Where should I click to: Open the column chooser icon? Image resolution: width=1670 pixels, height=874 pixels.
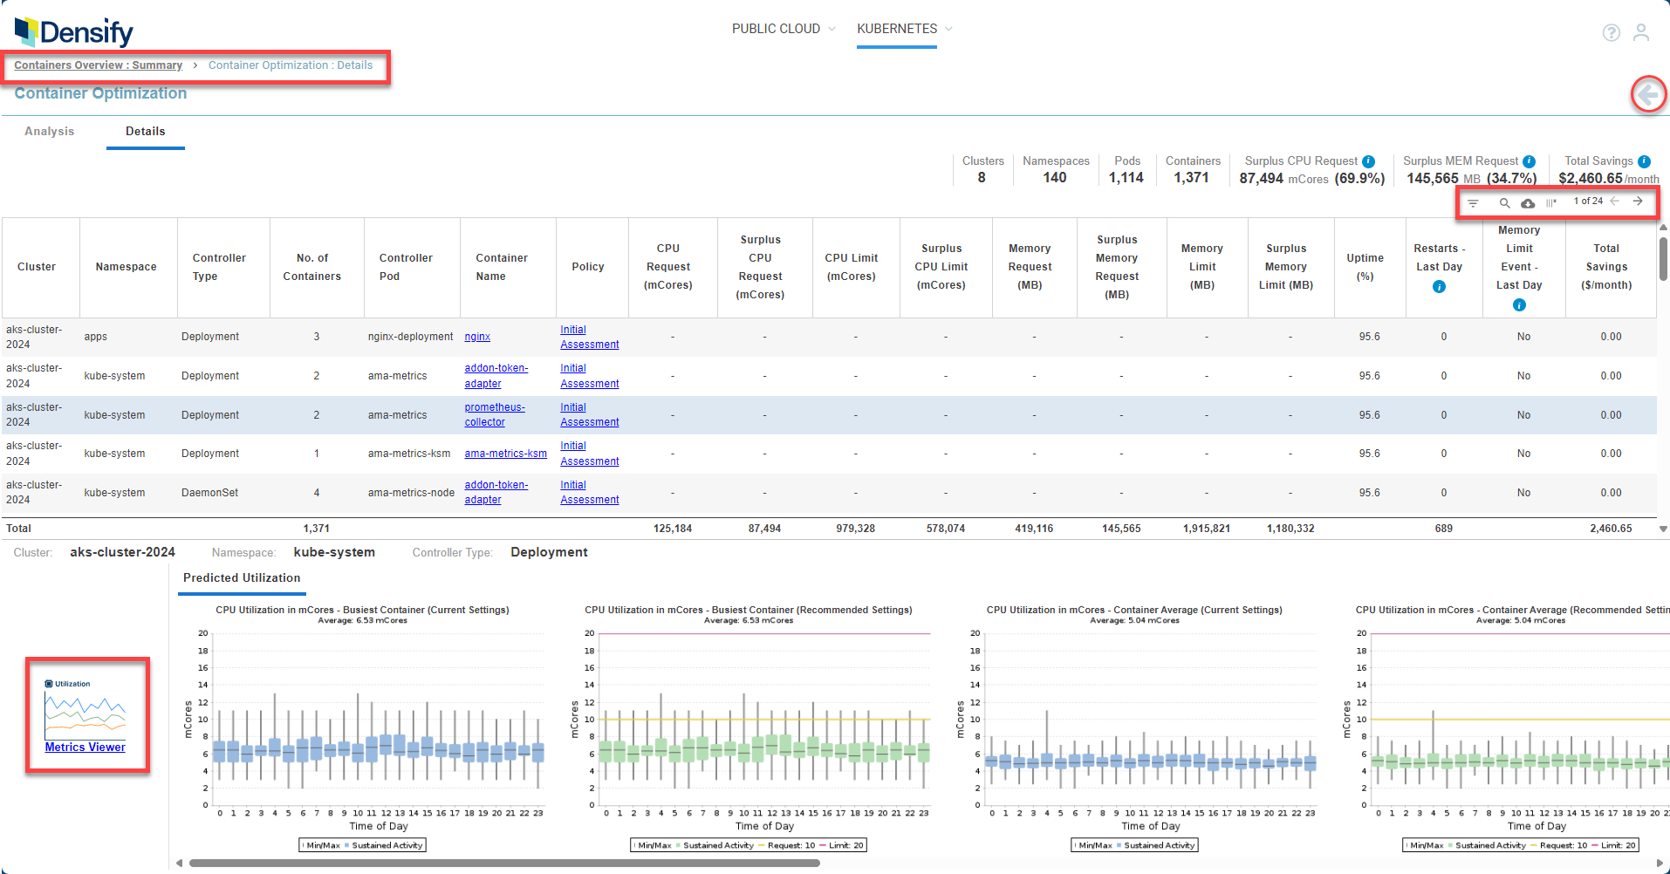point(1551,202)
